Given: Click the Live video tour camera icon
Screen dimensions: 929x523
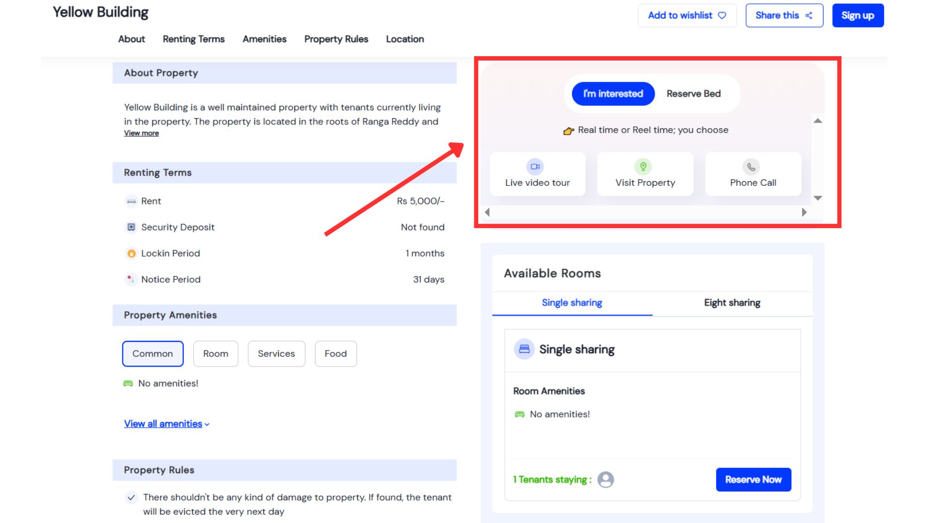Looking at the screenshot, I should pos(535,167).
